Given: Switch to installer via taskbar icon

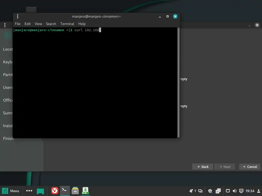Looking at the screenshot, I should coord(85,191).
